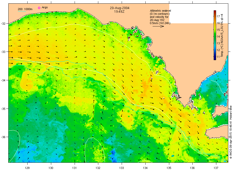Click the '131' longitude axis label

coord(74,168)
